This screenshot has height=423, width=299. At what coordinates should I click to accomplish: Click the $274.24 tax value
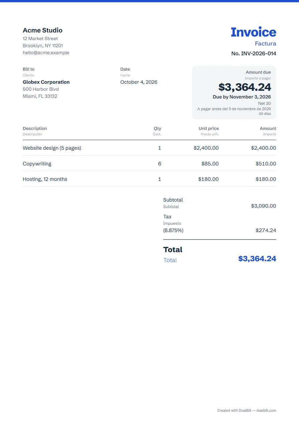point(266,230)
